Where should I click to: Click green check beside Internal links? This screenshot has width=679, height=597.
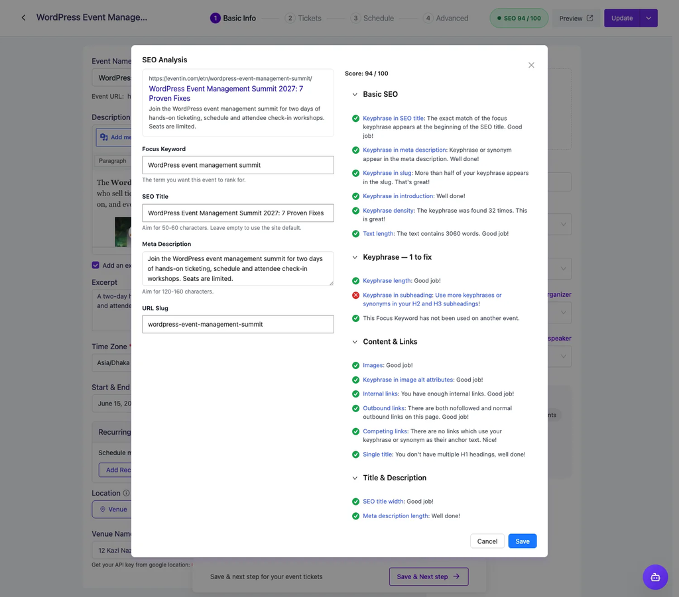pos(355,394)
